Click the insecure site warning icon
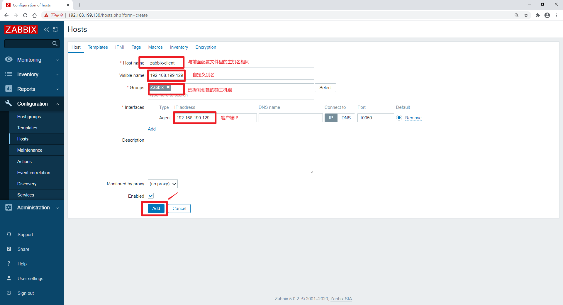Screen dimensions: 563x305 (x=46, y=15)
